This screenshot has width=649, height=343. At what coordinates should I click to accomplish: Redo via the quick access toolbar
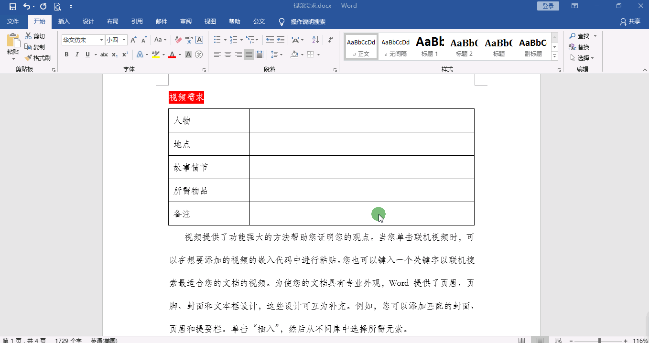click(43, 6)
